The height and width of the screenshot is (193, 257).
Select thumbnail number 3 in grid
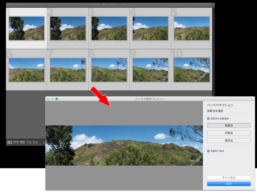(x=109, y=28)
